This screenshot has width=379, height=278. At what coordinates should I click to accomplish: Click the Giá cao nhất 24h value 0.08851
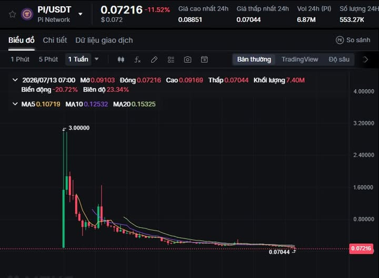coord(190,19)
